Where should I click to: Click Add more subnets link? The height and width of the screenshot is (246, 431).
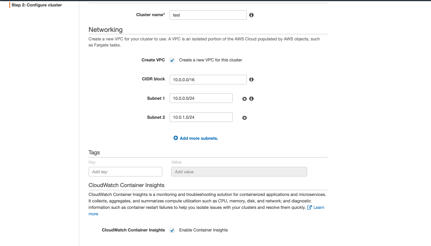pos(199,138)
